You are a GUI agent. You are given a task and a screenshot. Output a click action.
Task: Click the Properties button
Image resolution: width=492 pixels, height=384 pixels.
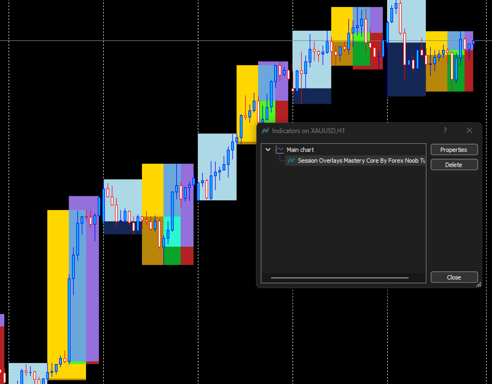tap(454, 150)
